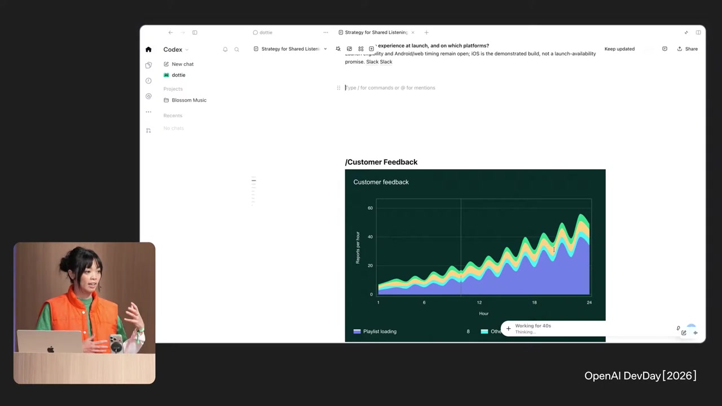The width and height of the screenshot is (722, 406).
Task: Open the @ mentions icon in the sidebar
Action: [148, 96]
